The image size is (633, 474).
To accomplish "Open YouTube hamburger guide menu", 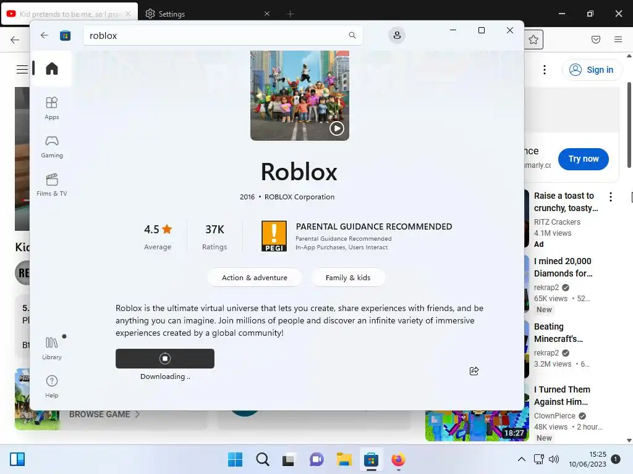I will [22, 69].
